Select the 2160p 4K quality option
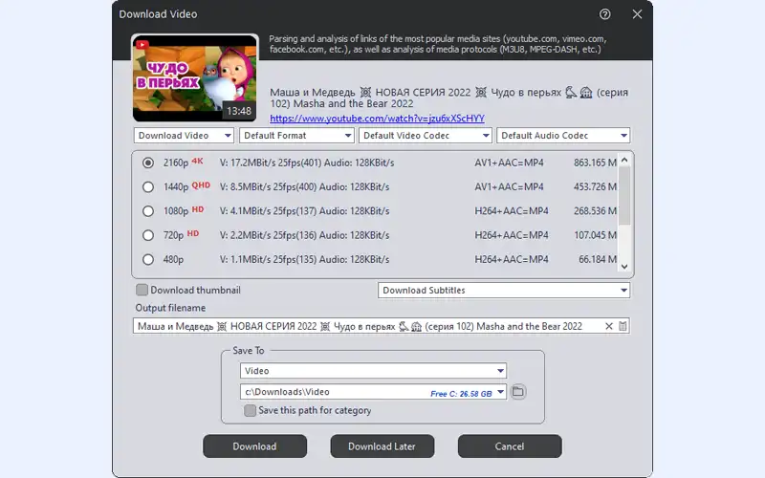Viewport: 765px width, 478px height. pyautogui.click(x=148, y=163)
